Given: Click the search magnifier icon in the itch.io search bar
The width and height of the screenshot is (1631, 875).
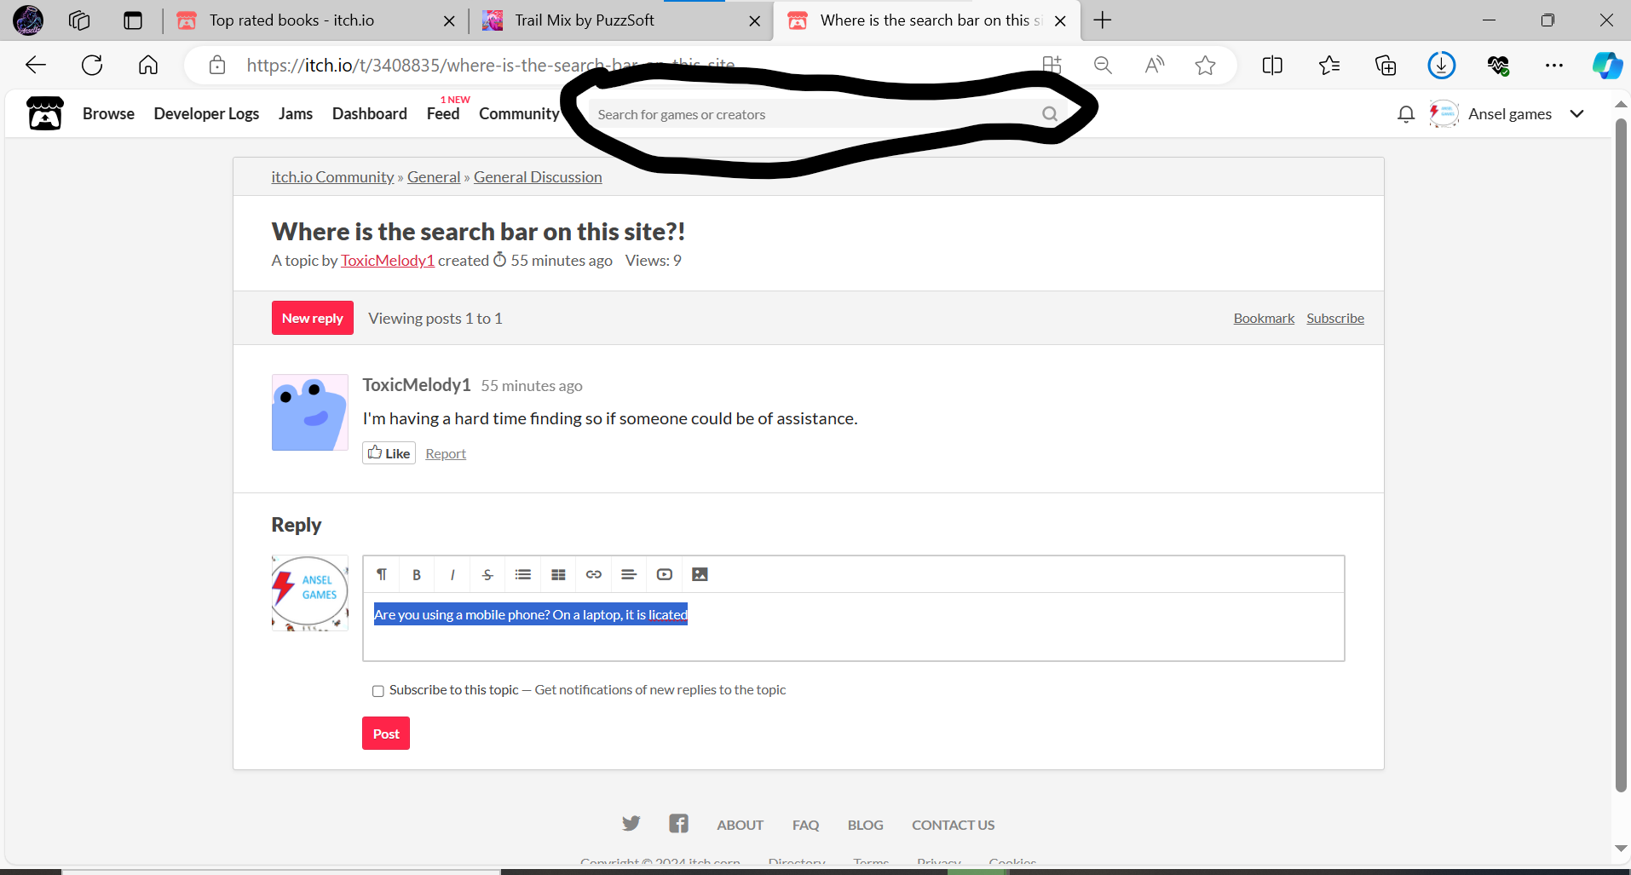Looking at the screenshot, I should coord(1050,114).
